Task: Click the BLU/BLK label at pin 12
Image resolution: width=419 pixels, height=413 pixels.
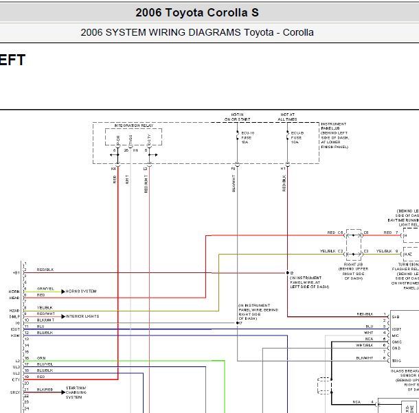Action: (45, 333)
